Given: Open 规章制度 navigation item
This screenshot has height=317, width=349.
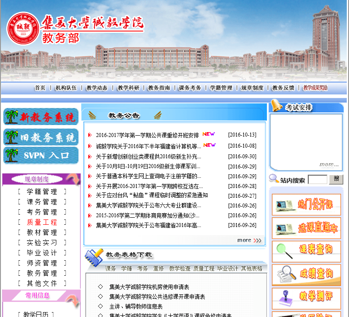Looking at the screenshot, I should coord(252,88).
